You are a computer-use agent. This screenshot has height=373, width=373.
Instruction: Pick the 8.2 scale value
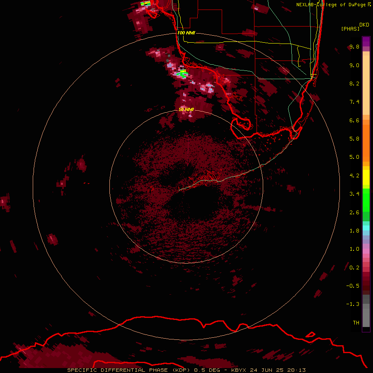[354, 83]
